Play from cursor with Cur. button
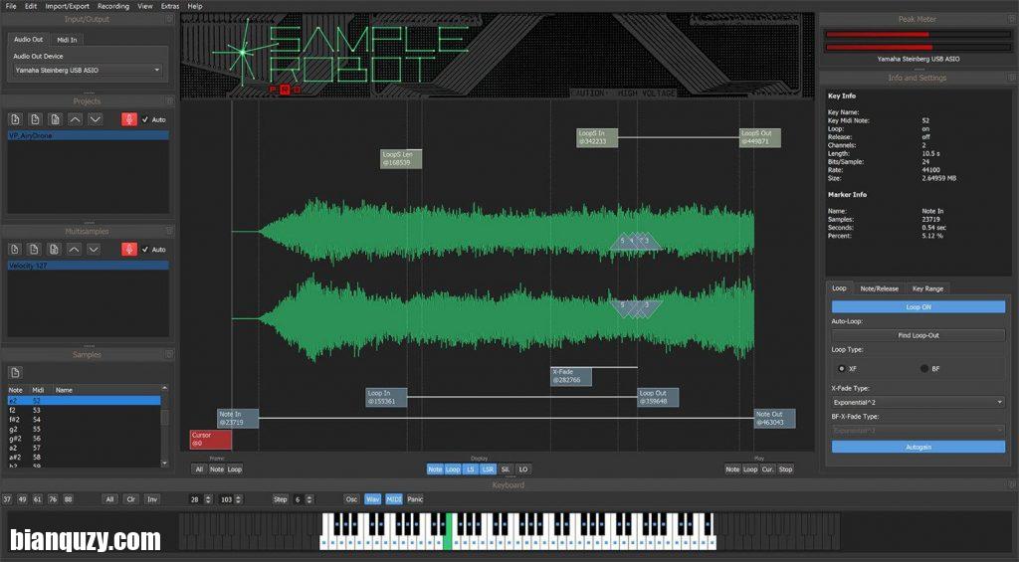Screen dimensions: 1019x562 767,469
